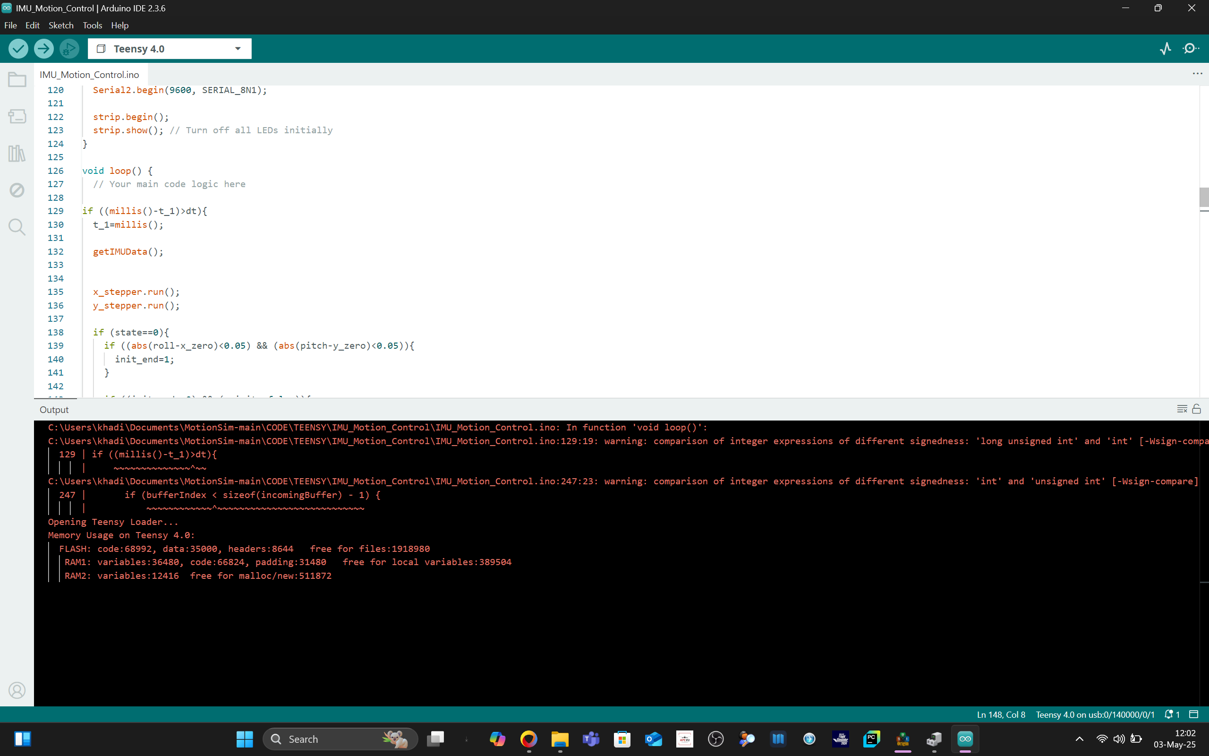Click the Upload arrow button
The height and width of the screenshot is (756, 1209).
(x=44, y=49)
